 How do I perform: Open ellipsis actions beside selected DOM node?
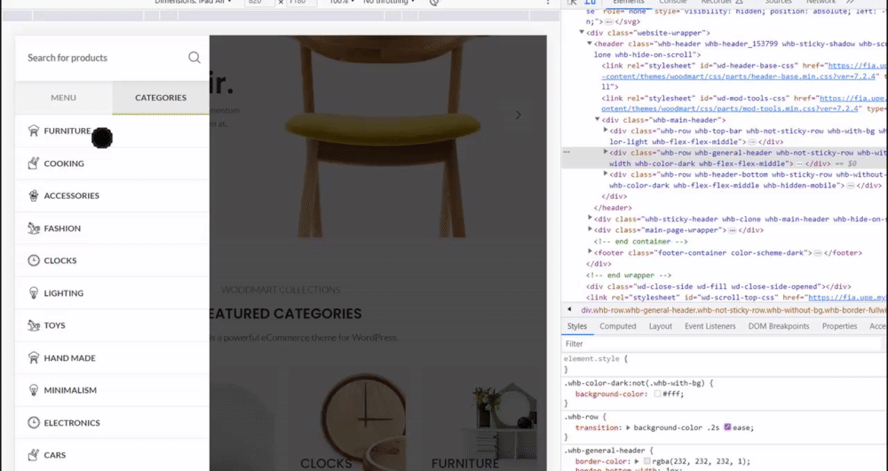567,153
